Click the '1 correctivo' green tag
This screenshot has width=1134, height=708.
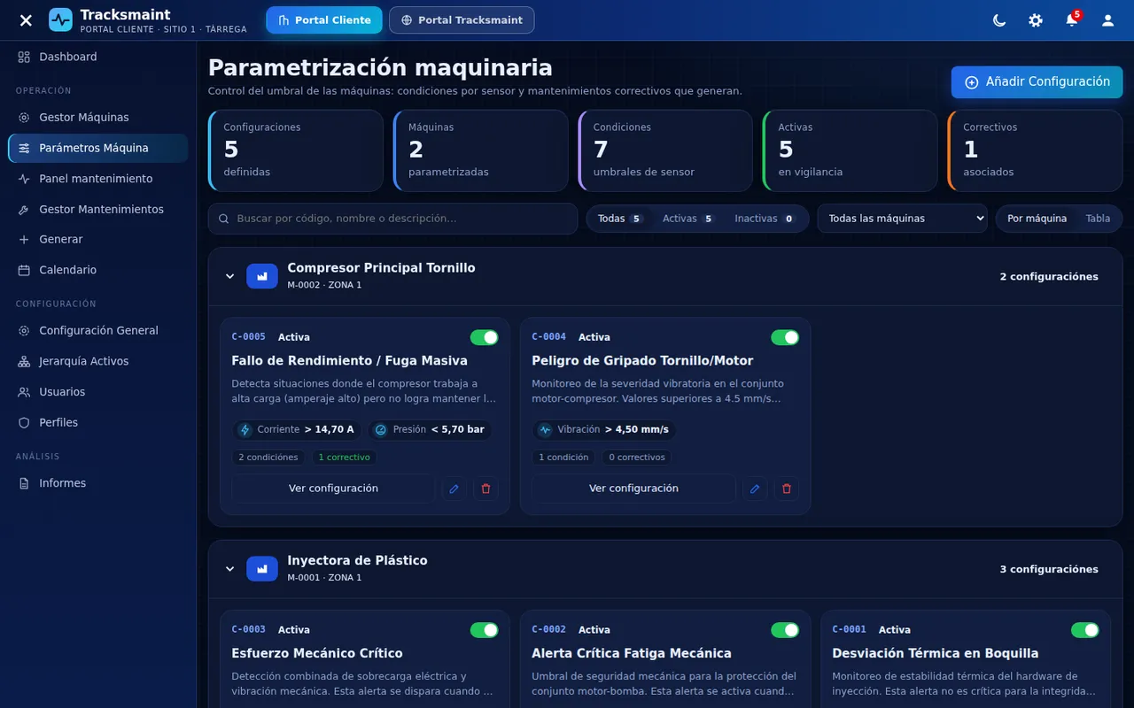[x=345, y=458]
